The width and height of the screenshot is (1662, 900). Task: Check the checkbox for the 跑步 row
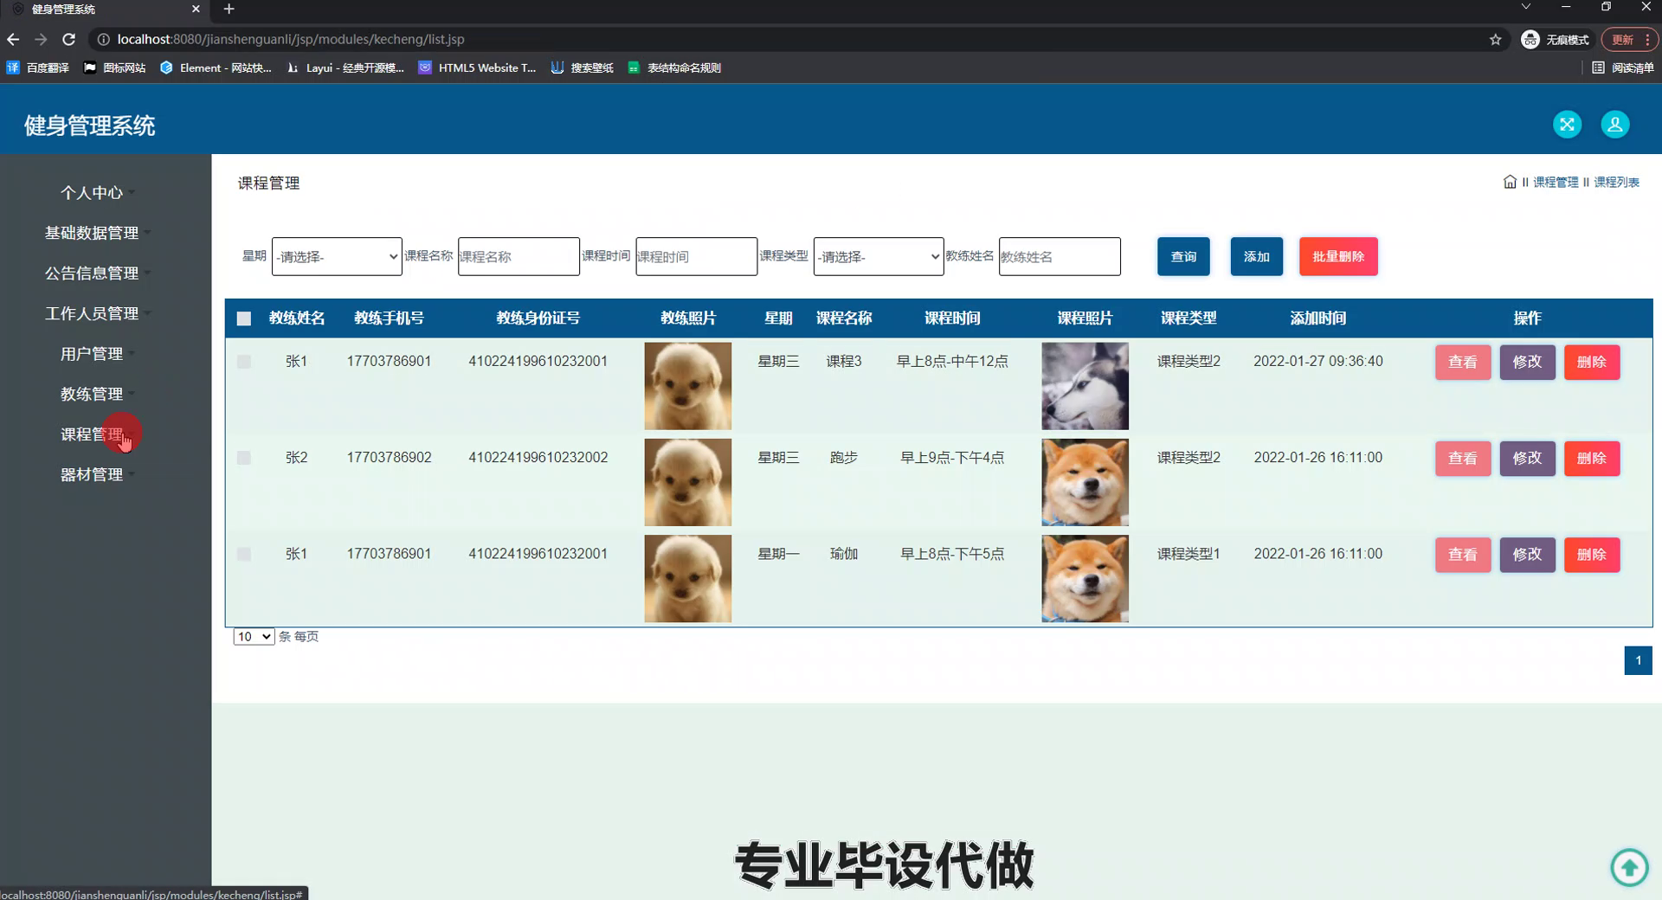click(x=244, y=458)
